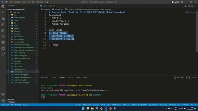The width and height of the screenshot is (198, 111).
Task: Change the UTF-8 encoding
Action: click(103, 105)
